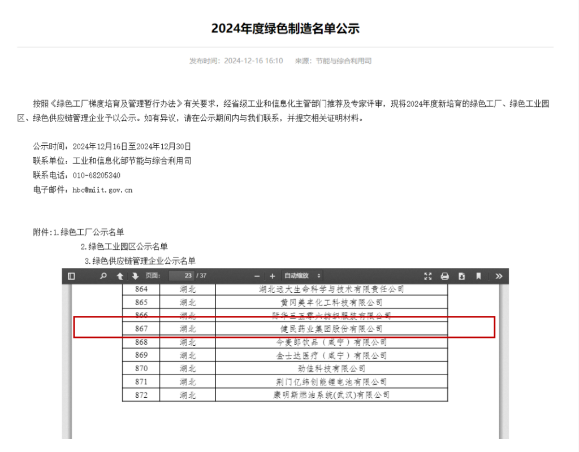This screenshot has width=579, height=452.
Task: Zoom in with the plus button
Action: point(273,276)
